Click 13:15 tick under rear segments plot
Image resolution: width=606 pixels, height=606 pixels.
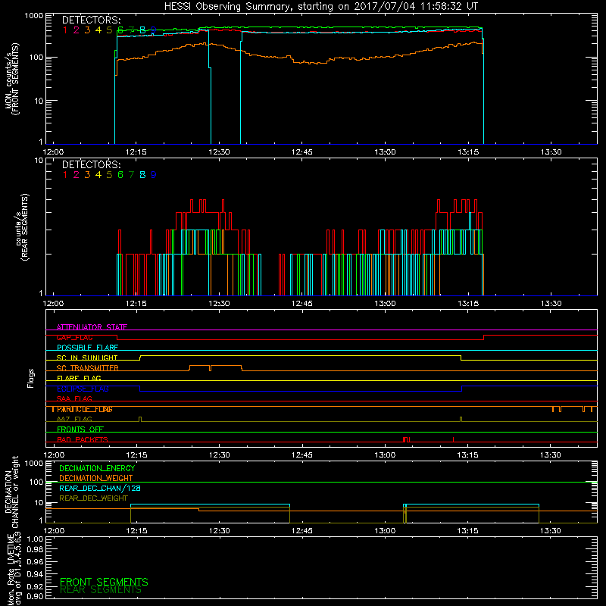click(x=468, y=304)
